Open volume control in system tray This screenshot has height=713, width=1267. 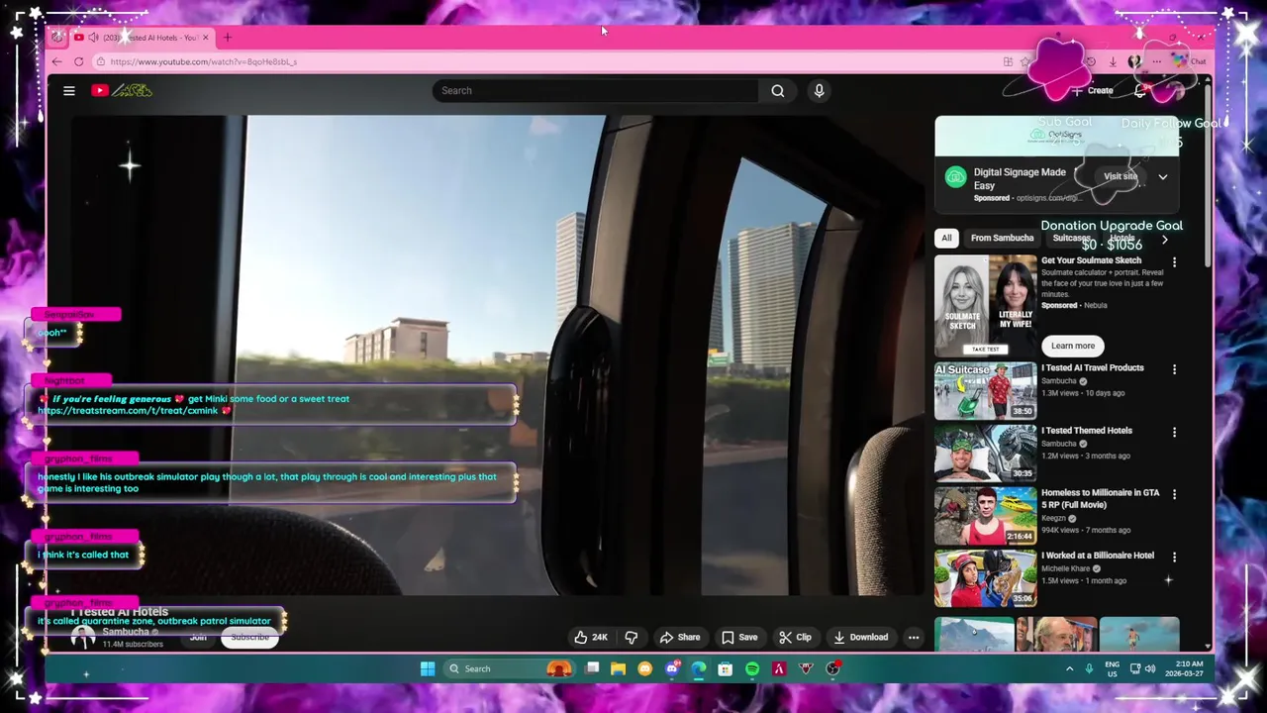1150,668
